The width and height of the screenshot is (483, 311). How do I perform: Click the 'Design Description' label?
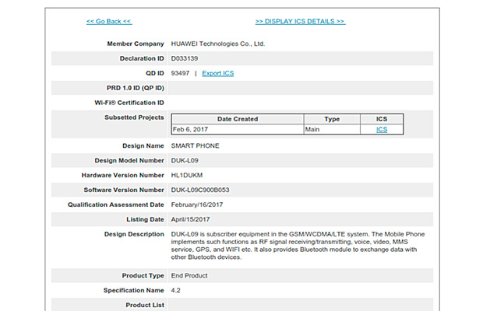pyautogui.click(x=134, y=234)
